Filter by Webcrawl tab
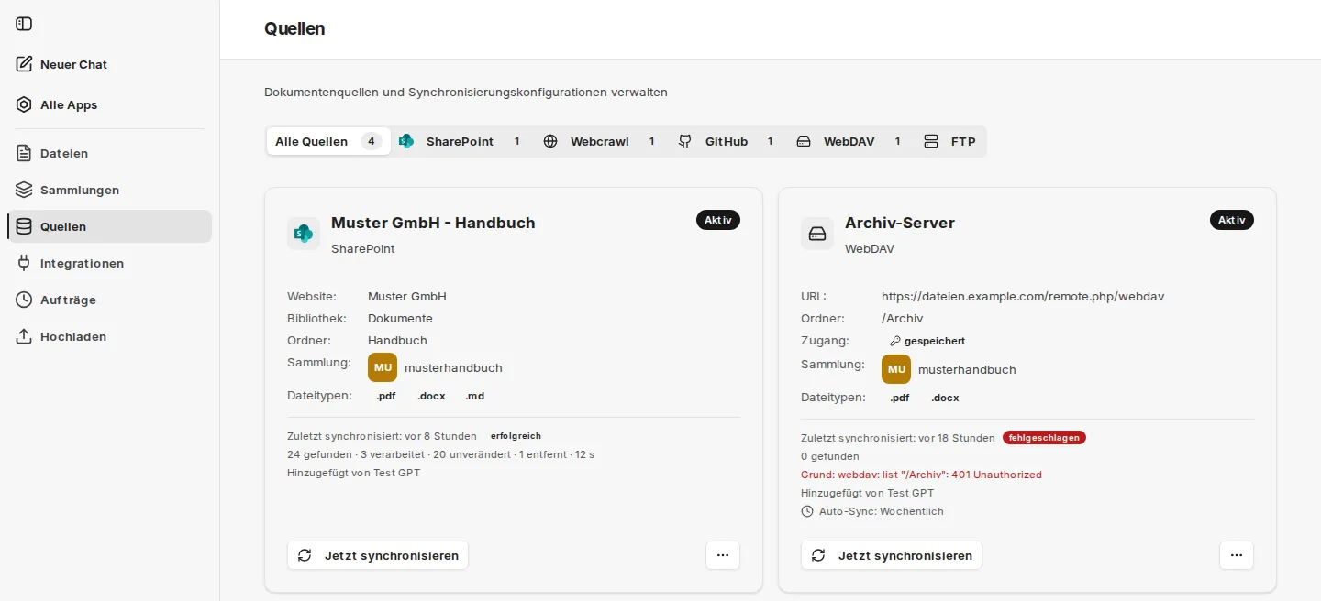1321x601 pixels. click(x=603, y=141)
